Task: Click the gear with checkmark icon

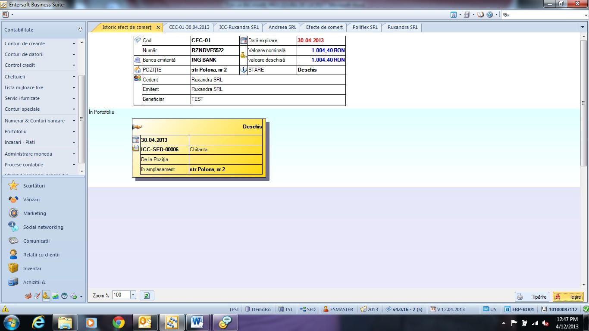Action: tap(73, 296)
